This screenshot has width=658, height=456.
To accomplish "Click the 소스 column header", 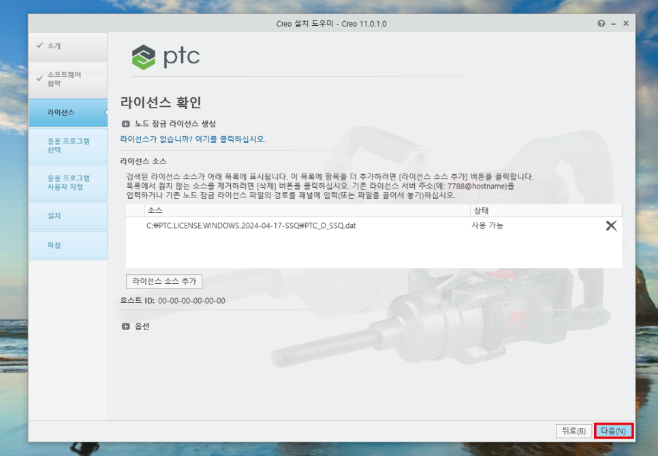I will tap(307, 210).
